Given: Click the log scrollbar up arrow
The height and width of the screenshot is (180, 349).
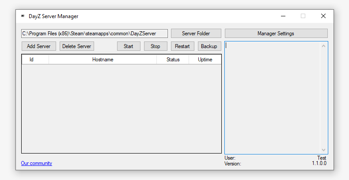Looking at the screenshot, I should (x=324, y=46).
